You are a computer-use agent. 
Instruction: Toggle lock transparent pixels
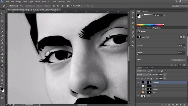142,79
